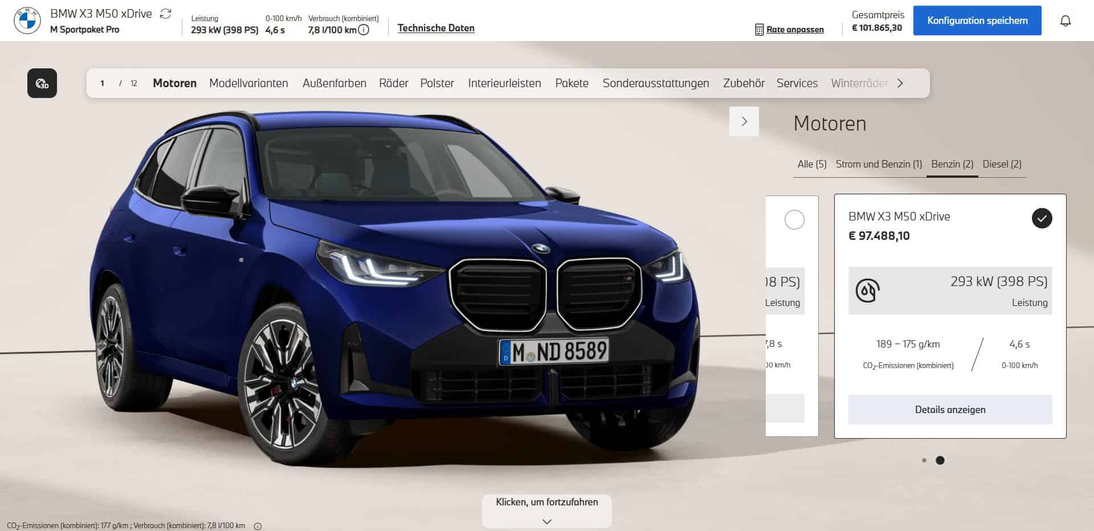Image resolution: width=1094 pixels, height=531 pixels.
Task: Toggle the BMW X3 M50 xDrive checkmark
Action: coord(1042,218)
